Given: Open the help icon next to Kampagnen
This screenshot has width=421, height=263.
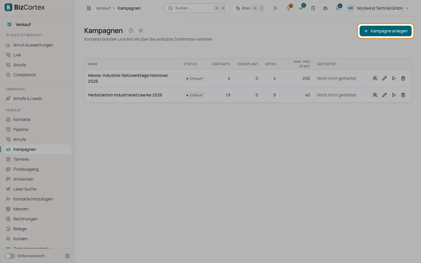Looking at the screenshot, I should 131,30.
